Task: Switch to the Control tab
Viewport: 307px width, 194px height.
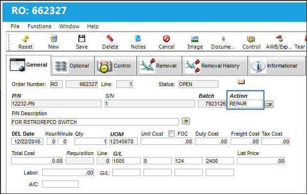Action: (x=115, y=66)
